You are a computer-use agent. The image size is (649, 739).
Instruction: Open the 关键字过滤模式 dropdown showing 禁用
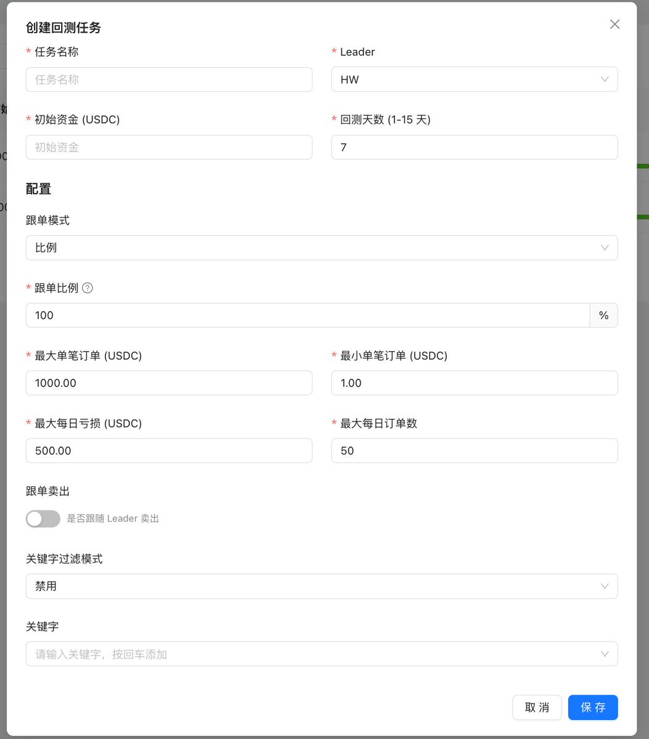pyautogui.click(x=322, y=586)
